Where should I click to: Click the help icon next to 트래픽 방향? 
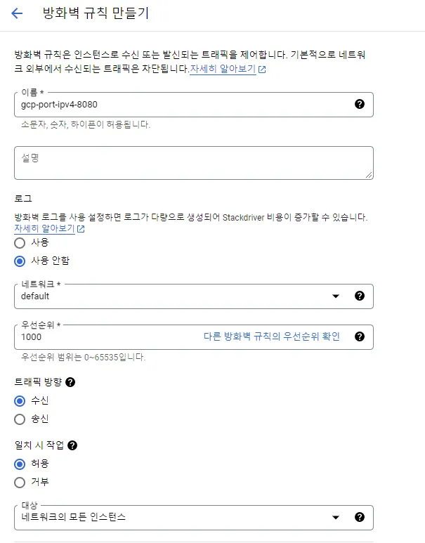point(70,382)
